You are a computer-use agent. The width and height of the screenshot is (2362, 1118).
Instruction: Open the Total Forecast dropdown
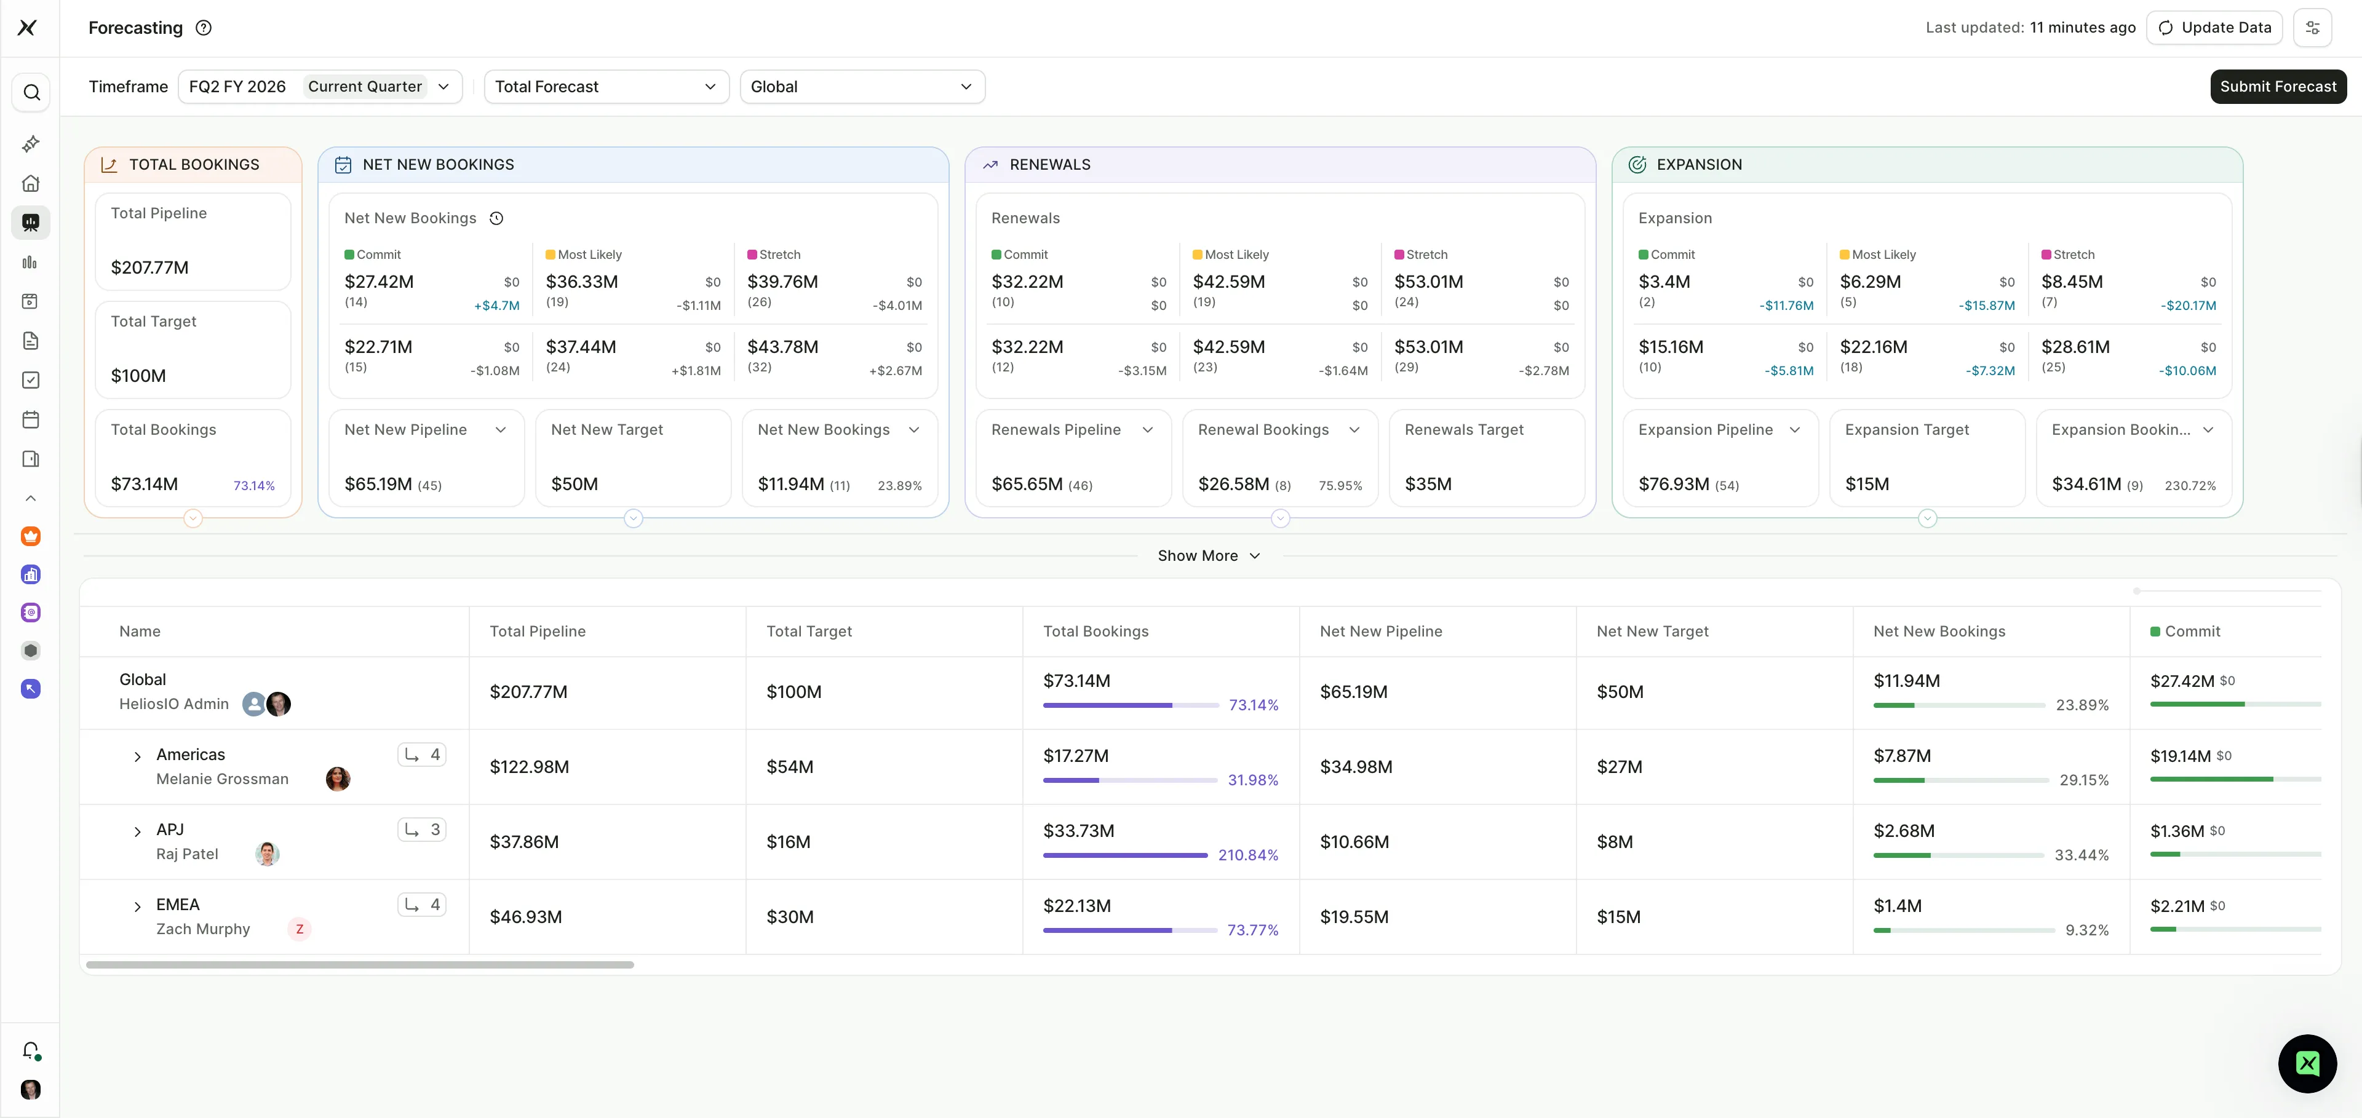pos(606,87)
